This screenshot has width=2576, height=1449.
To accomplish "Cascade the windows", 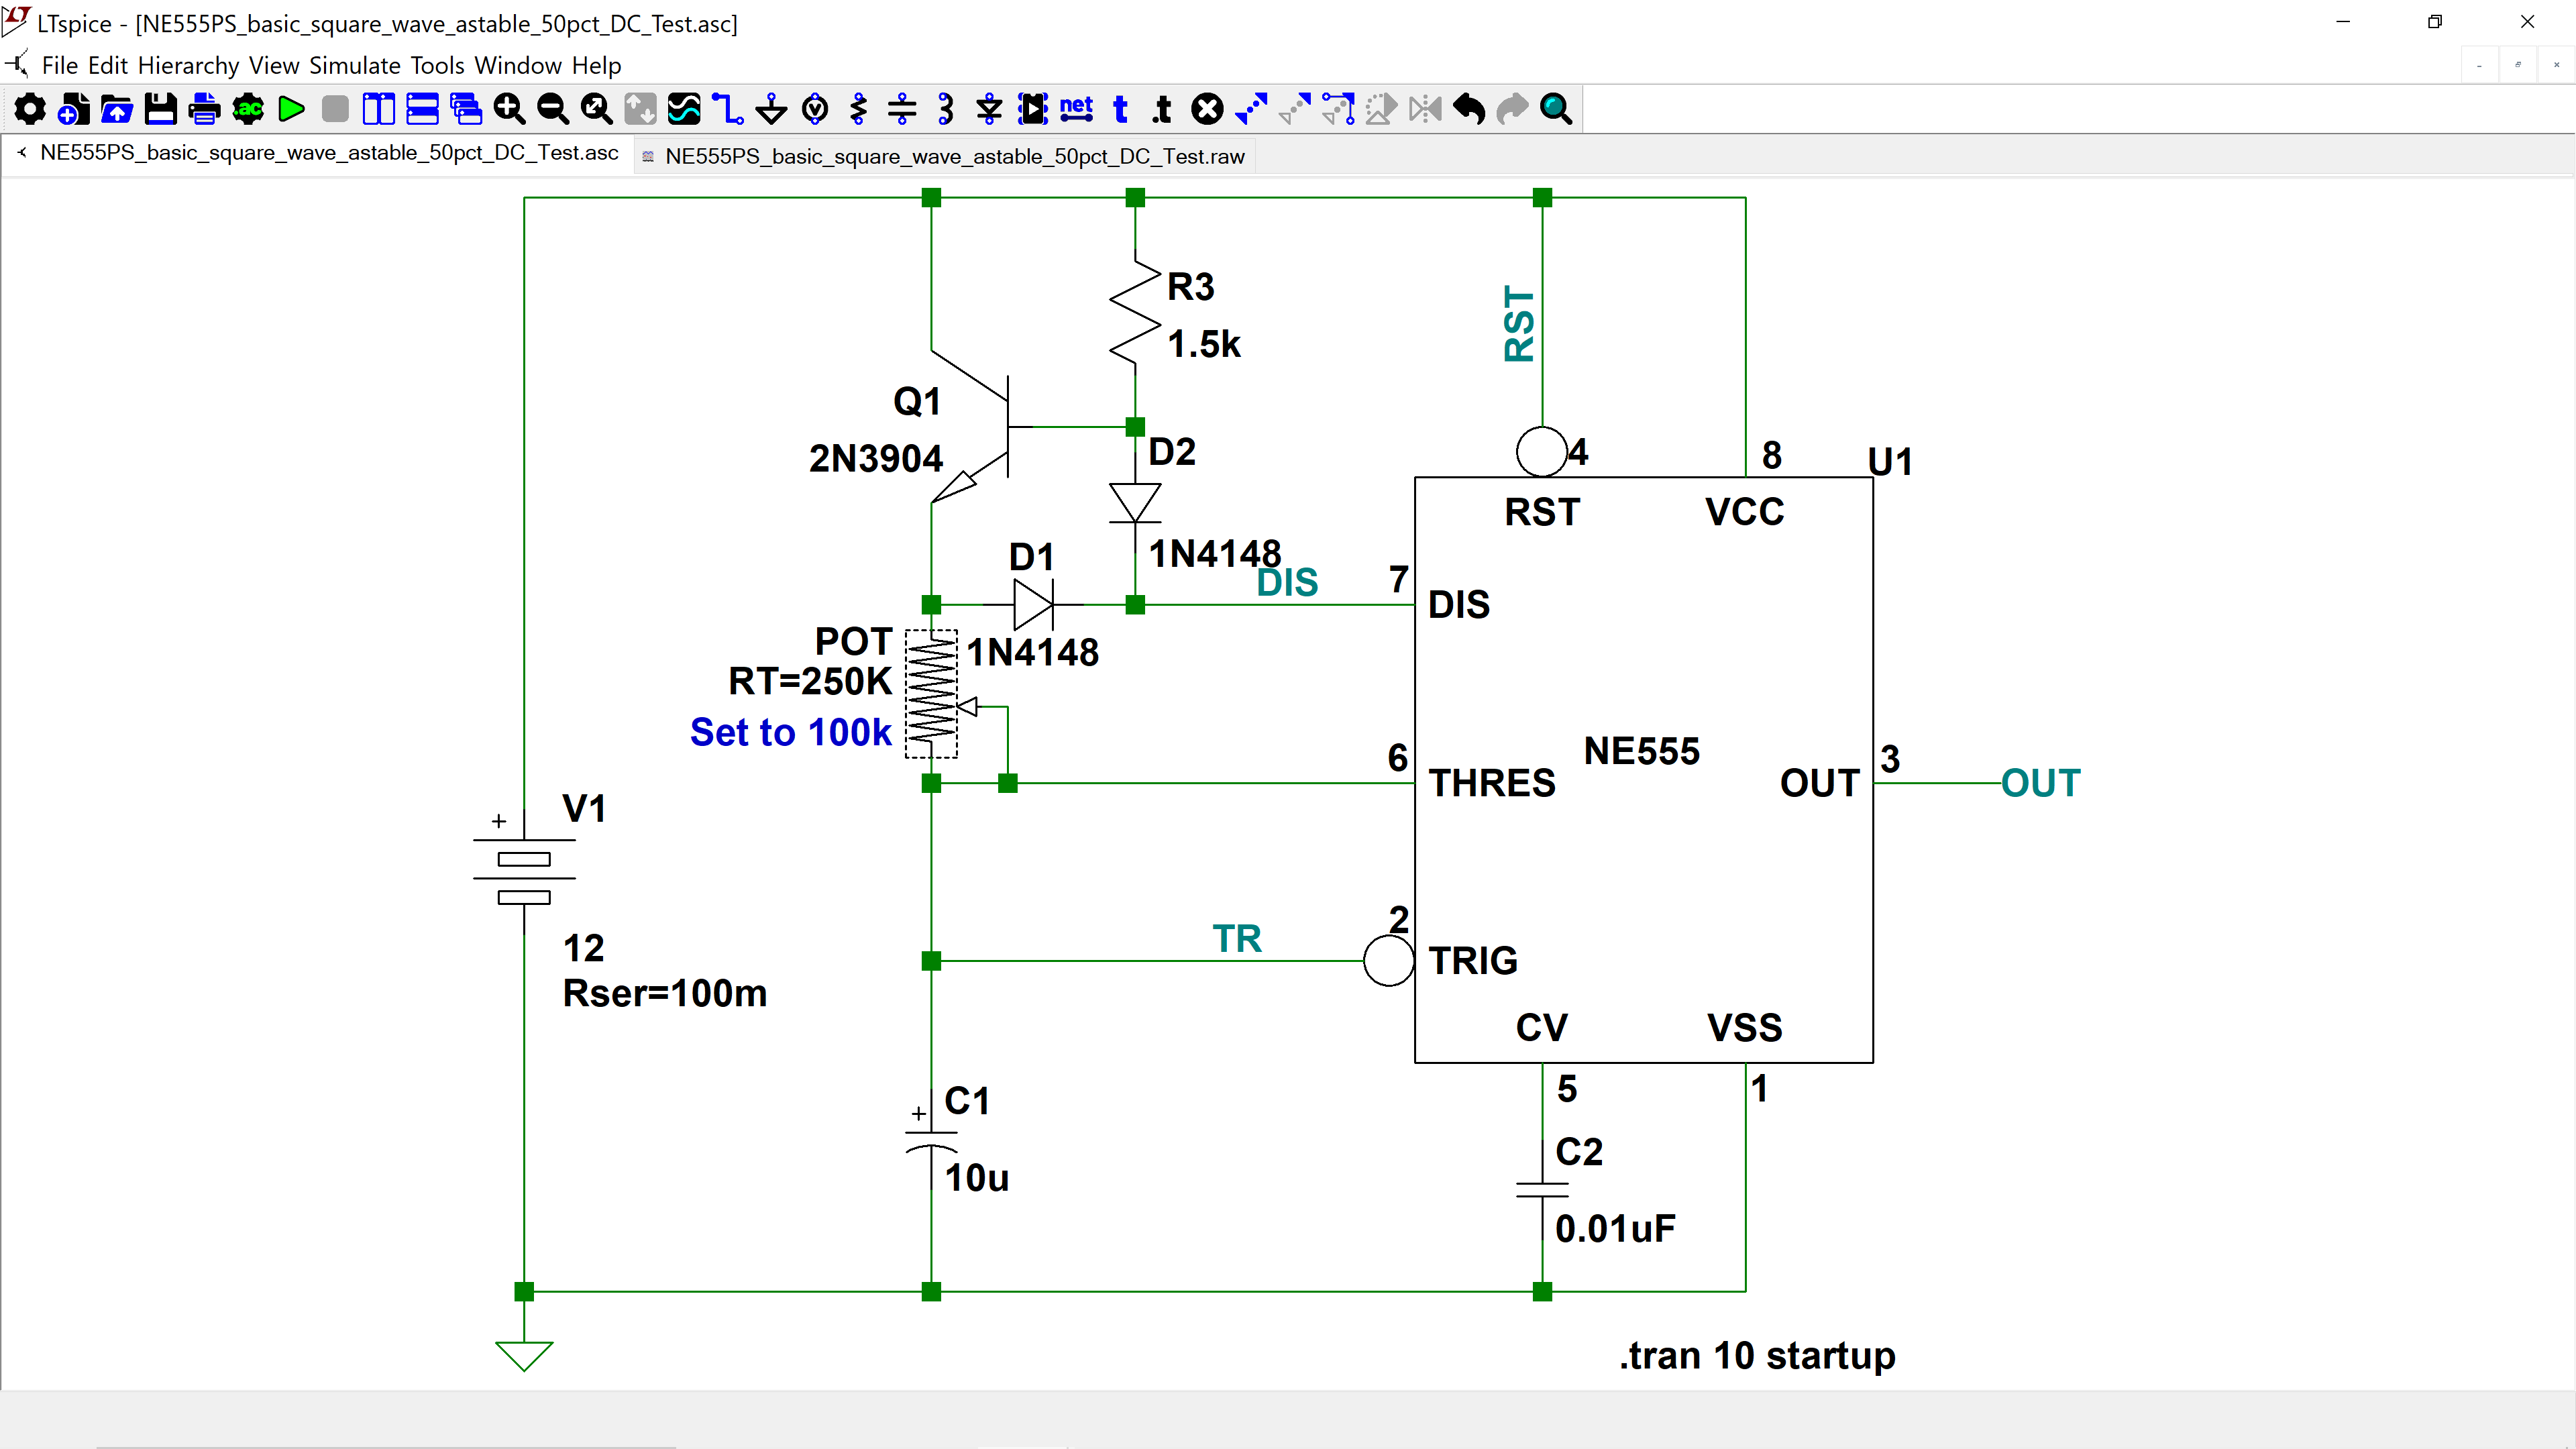I will click(466, 109).
